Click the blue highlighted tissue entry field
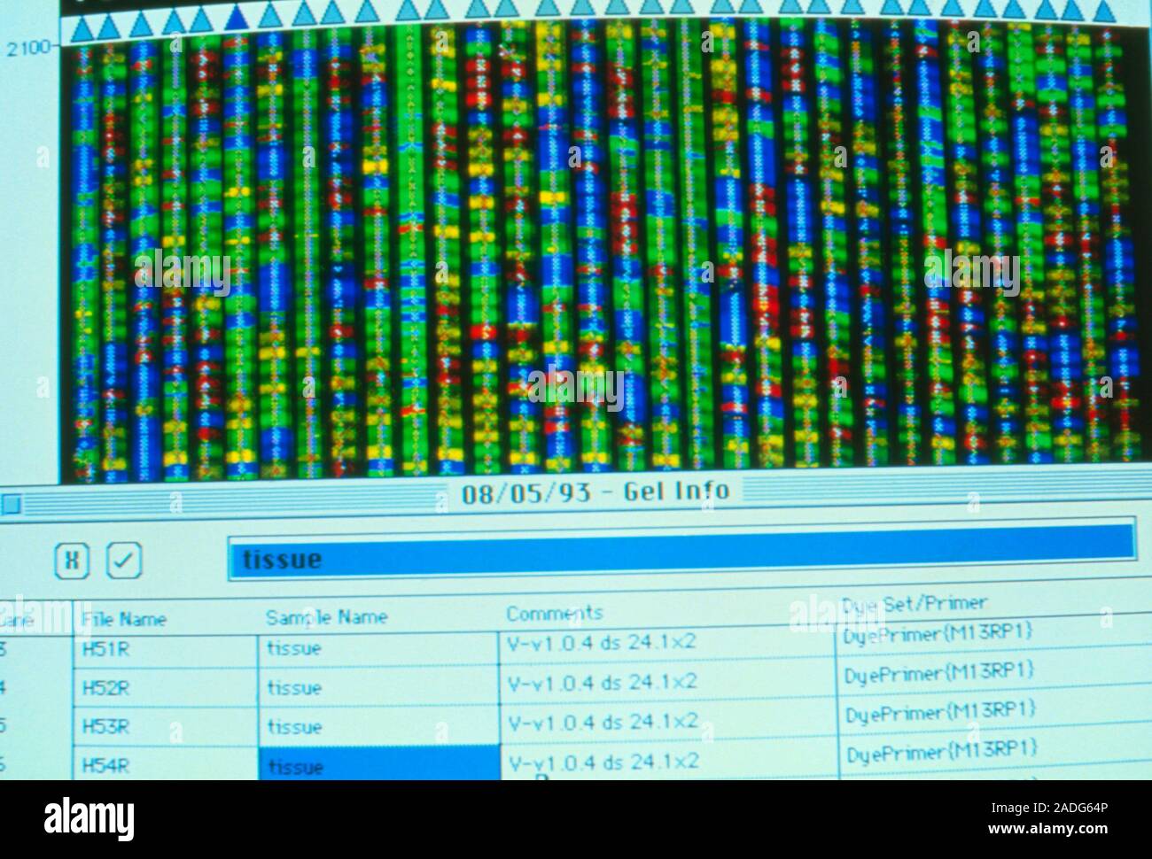Viewport: 1152px width, 859px height. 681,553
